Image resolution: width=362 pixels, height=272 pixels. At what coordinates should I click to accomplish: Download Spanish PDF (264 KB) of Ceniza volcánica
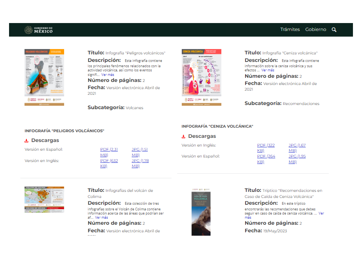(266, 159)
